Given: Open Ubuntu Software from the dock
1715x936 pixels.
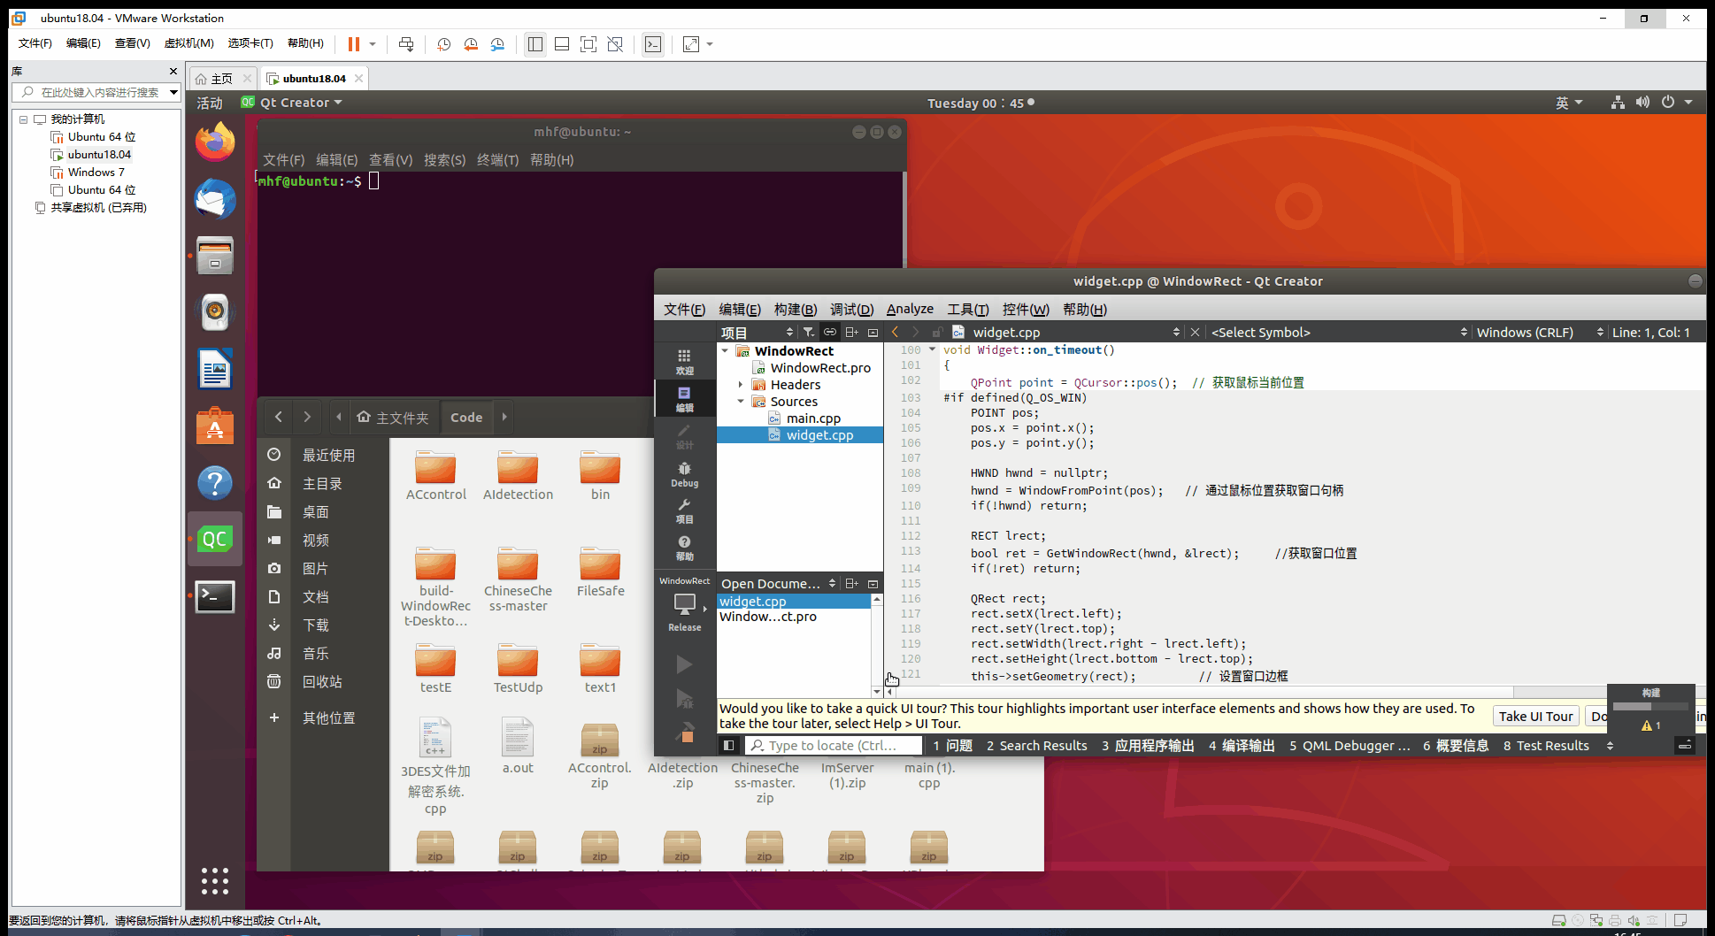Looking at the screenshot, I should [215, 426].
